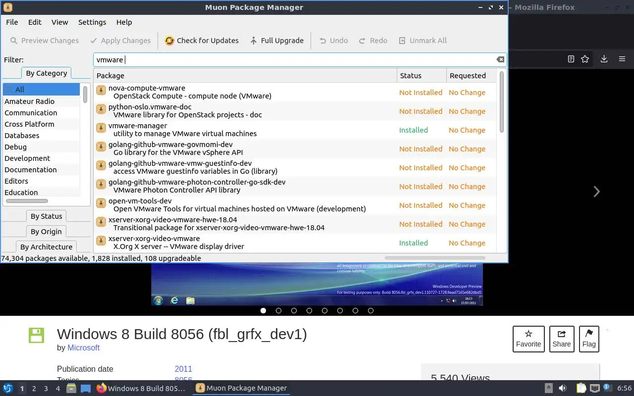Select the Databases category
This screenshot has width=634, height=396.
[41, 136]
